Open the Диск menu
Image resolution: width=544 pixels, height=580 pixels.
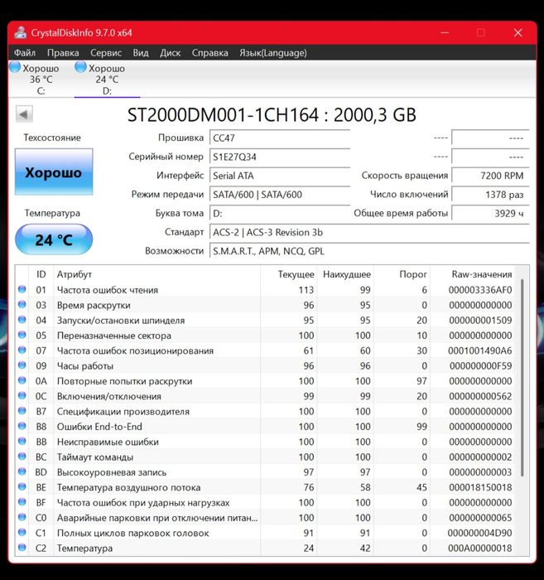click(x=171, y=53)
